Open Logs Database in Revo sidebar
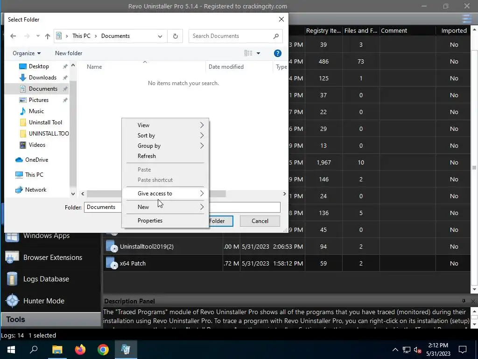This screenshot has width=478, height=359. click(x=46, y=279)
